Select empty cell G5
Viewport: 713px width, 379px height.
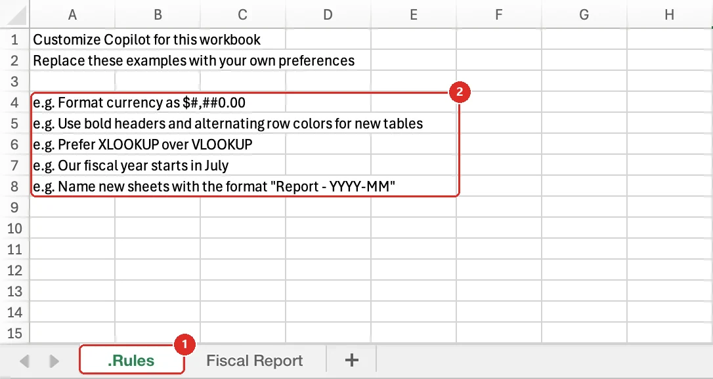584,123
